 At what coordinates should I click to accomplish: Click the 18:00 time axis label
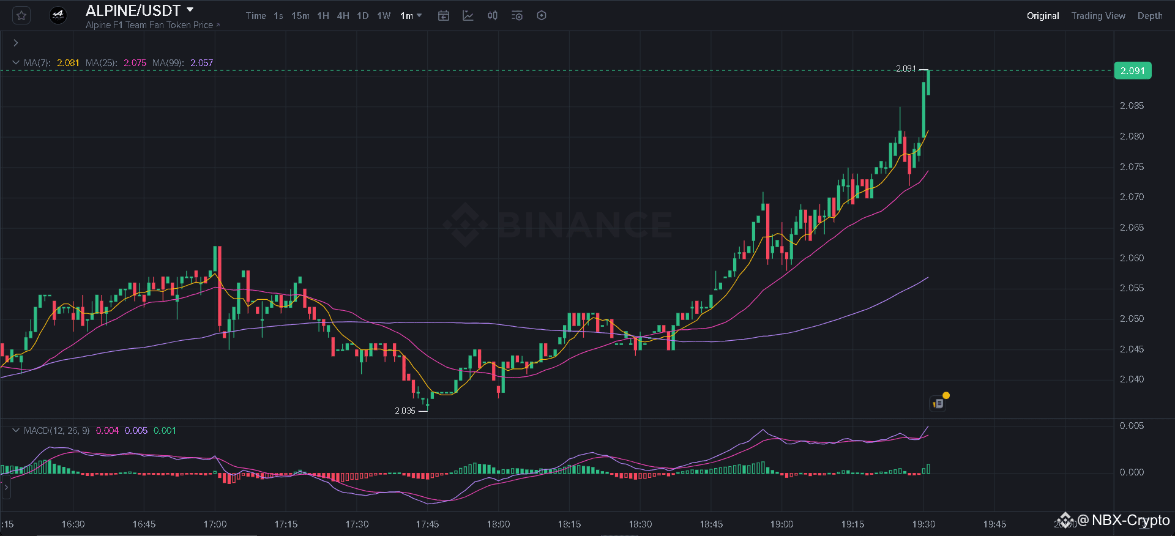point(498,524)
